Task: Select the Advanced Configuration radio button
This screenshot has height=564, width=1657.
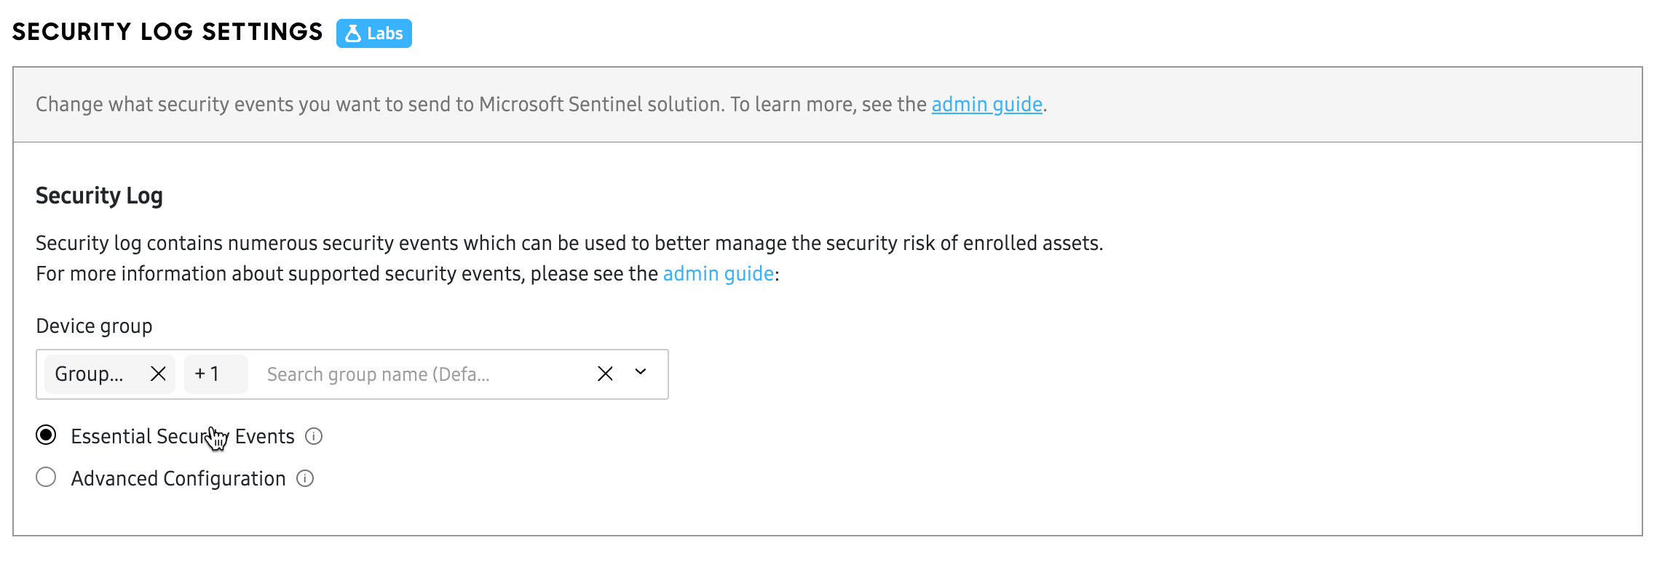Action: pyautogui.click(x=46, y=478)
